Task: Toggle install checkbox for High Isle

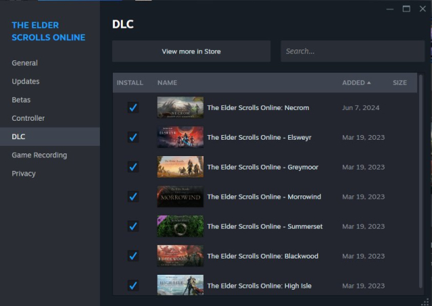Action: (133, 286)
